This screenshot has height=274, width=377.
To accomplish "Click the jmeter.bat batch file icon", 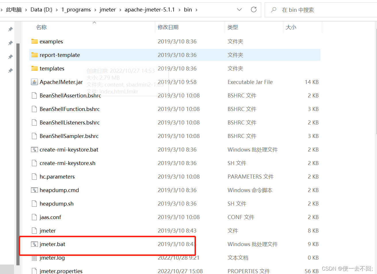I will pyautogui.click(x=34, y=244).
